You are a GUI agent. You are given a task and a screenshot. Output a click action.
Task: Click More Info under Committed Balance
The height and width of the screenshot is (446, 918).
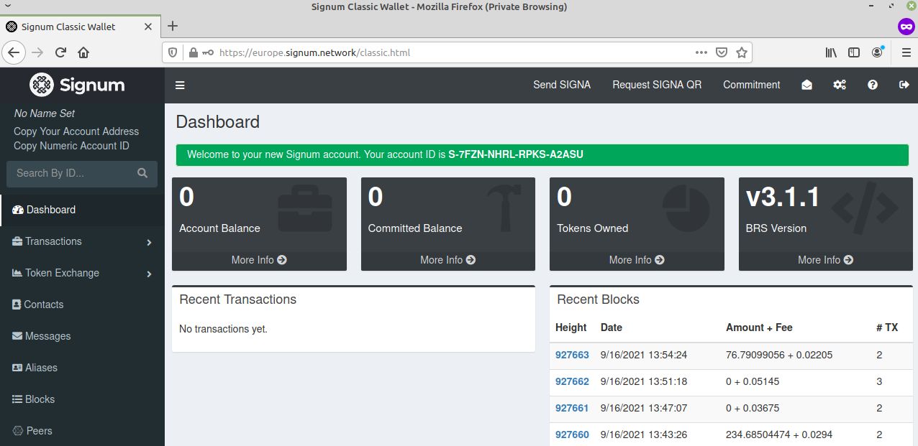pyautogui.click(x=448, y=260)
